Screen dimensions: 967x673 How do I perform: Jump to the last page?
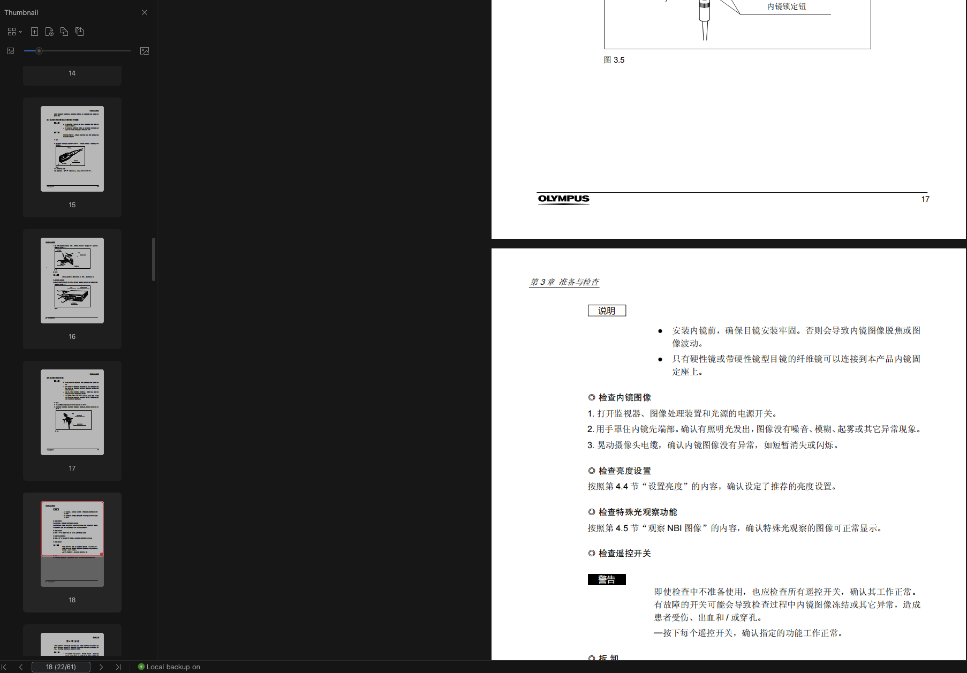118,667
